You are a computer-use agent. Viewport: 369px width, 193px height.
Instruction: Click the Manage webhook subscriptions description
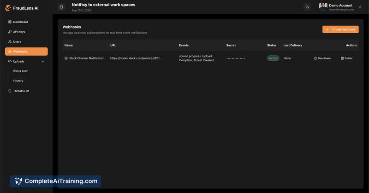pyautogui.click(x=105, y=33)
